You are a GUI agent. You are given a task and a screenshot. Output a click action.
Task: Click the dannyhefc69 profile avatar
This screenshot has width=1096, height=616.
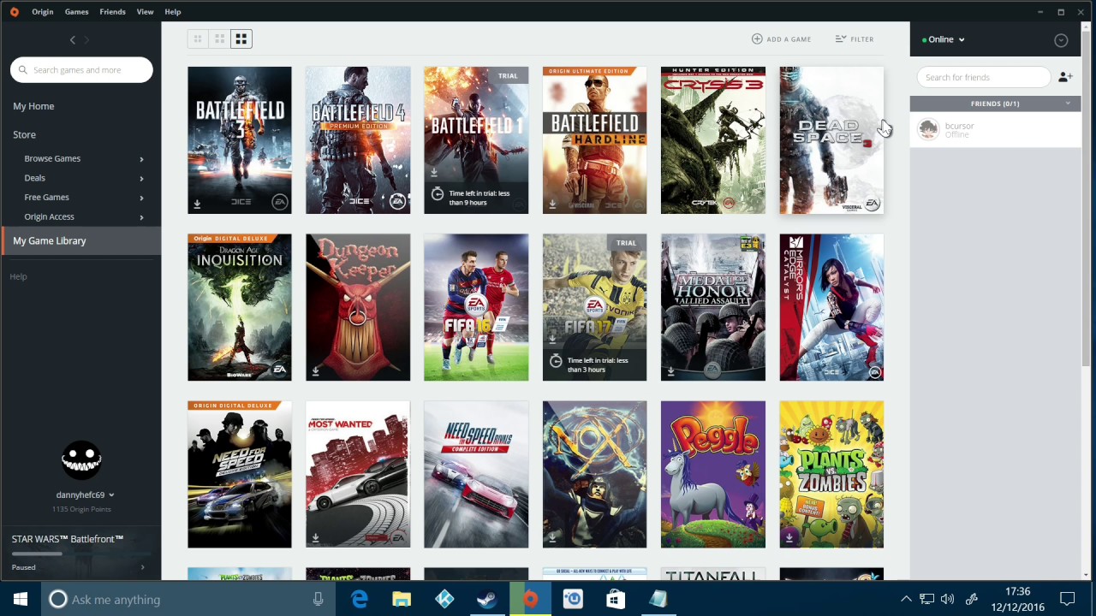tap(81, 461)
